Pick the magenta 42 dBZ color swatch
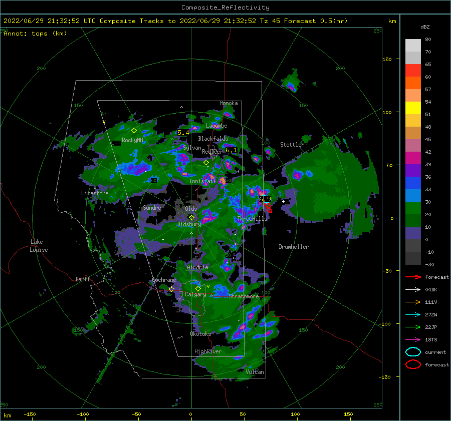The height and width of the screenshot is (421, 451). click(413, 158)
